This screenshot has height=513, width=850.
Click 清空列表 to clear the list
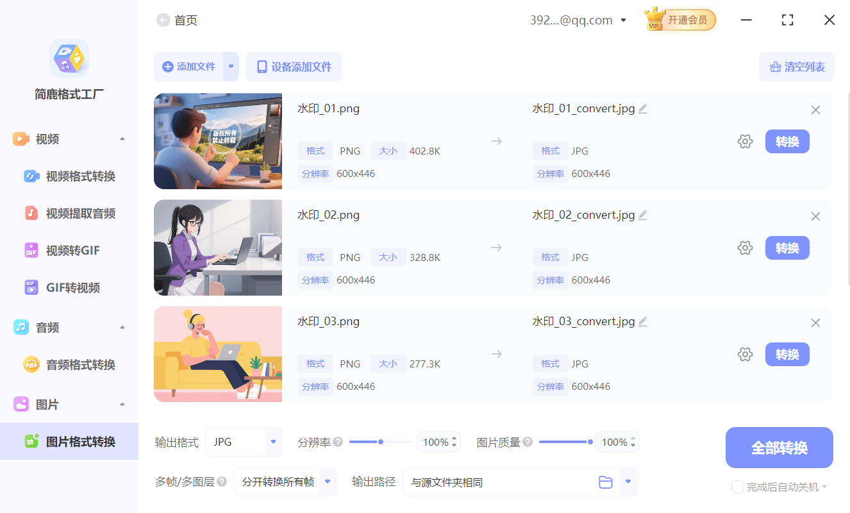(797, 67)
